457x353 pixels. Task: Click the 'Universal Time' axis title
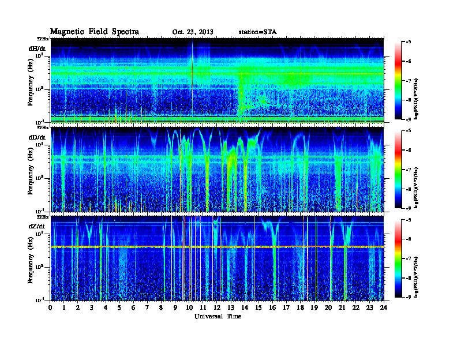pos(218,316)
